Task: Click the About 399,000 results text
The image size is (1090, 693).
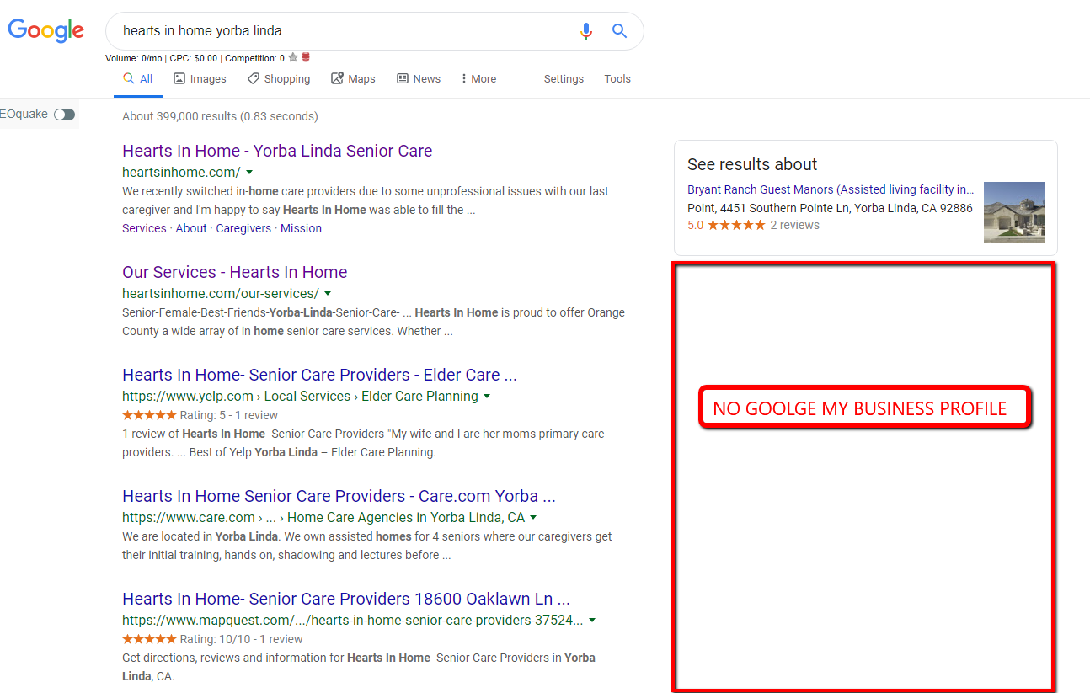Action: pos(220,116)
